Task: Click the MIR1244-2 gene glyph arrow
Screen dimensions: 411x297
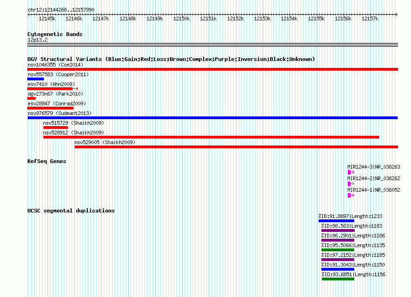Action: (x=351, y=184)
